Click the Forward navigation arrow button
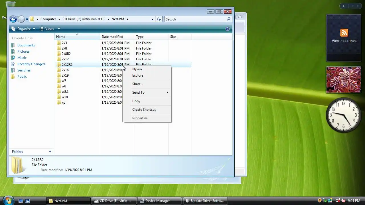Viewport: 365px width, 205px height. (21, 19)
